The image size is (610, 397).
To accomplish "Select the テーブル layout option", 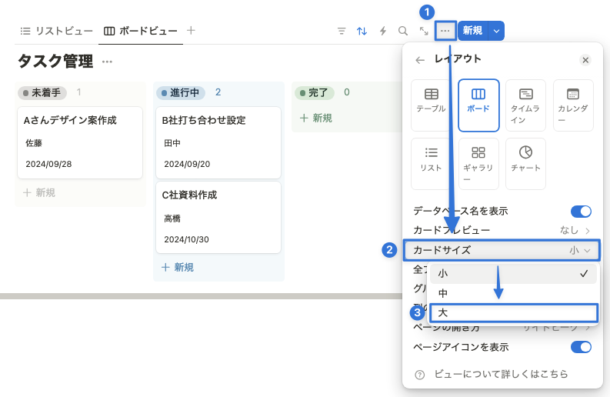I will tap(431, 105).
